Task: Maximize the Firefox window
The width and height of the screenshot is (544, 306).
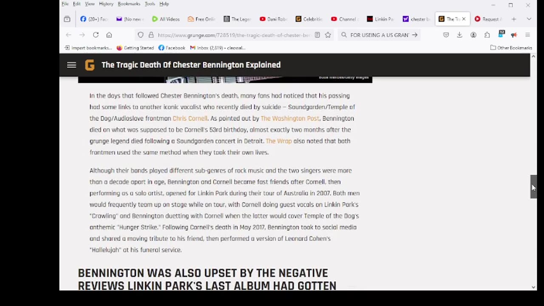Action: 510,5
